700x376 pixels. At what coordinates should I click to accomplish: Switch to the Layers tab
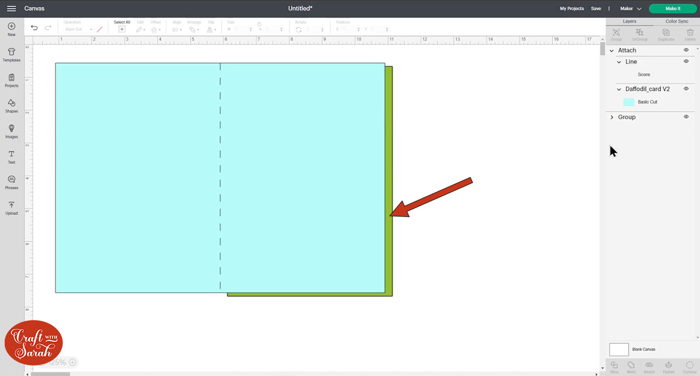[629, 22]
